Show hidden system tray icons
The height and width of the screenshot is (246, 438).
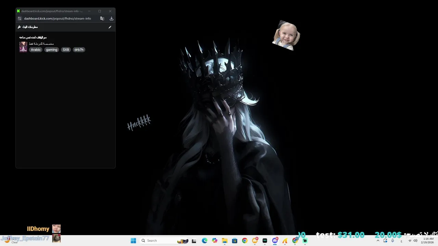378,241
